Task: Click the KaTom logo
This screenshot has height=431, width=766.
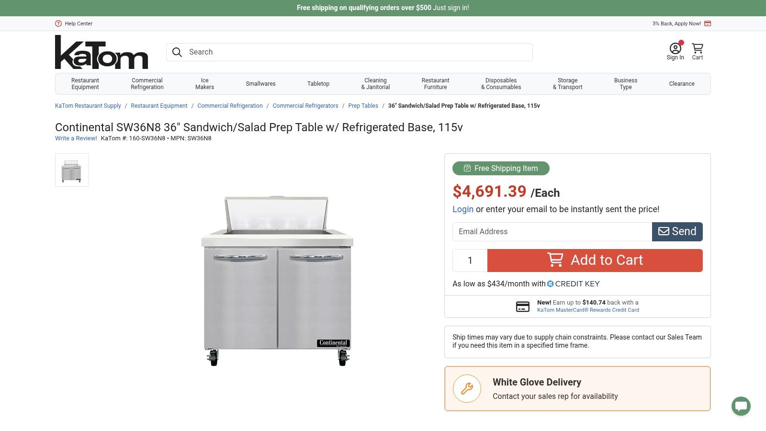Action: point(101,52)
